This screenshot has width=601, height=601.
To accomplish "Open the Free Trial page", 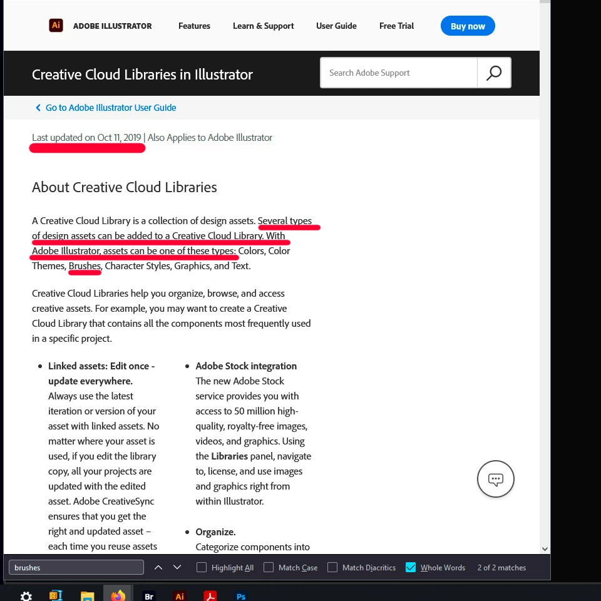I will (x=396, y=26).
